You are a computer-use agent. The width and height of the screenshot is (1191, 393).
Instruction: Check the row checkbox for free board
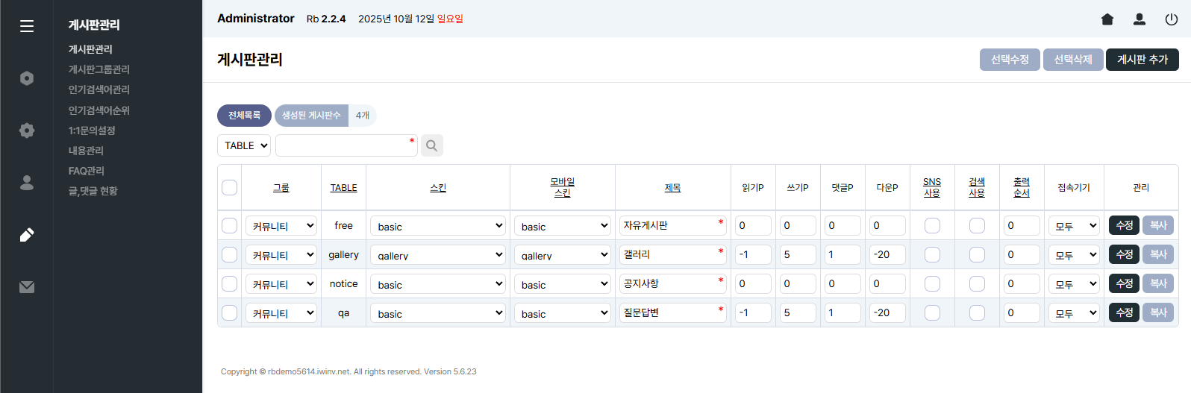(230, 225)
